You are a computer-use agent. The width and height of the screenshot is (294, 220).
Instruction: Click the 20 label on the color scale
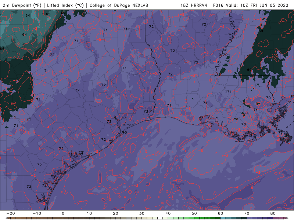(x=115, y=213)
